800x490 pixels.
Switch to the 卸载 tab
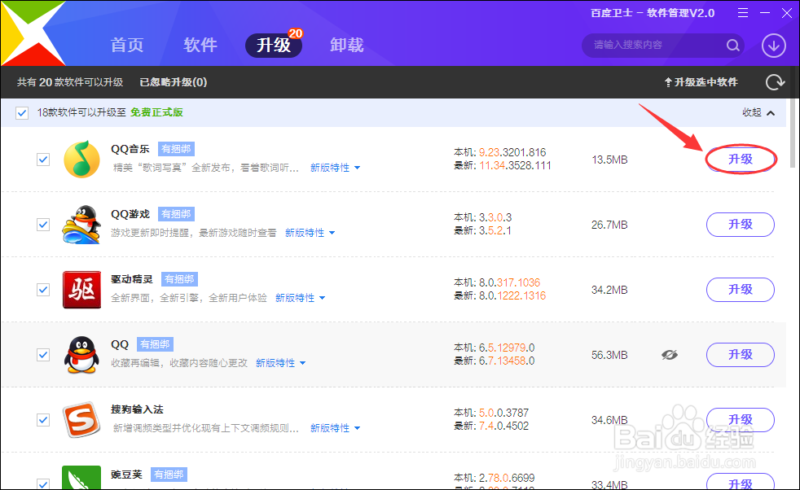tap(347, 45)
